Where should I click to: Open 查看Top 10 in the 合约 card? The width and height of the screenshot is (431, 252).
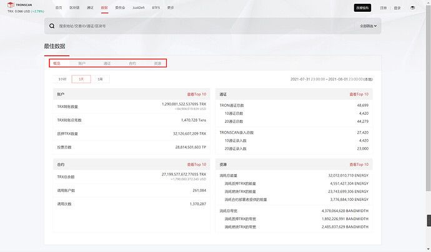point(197,165)
